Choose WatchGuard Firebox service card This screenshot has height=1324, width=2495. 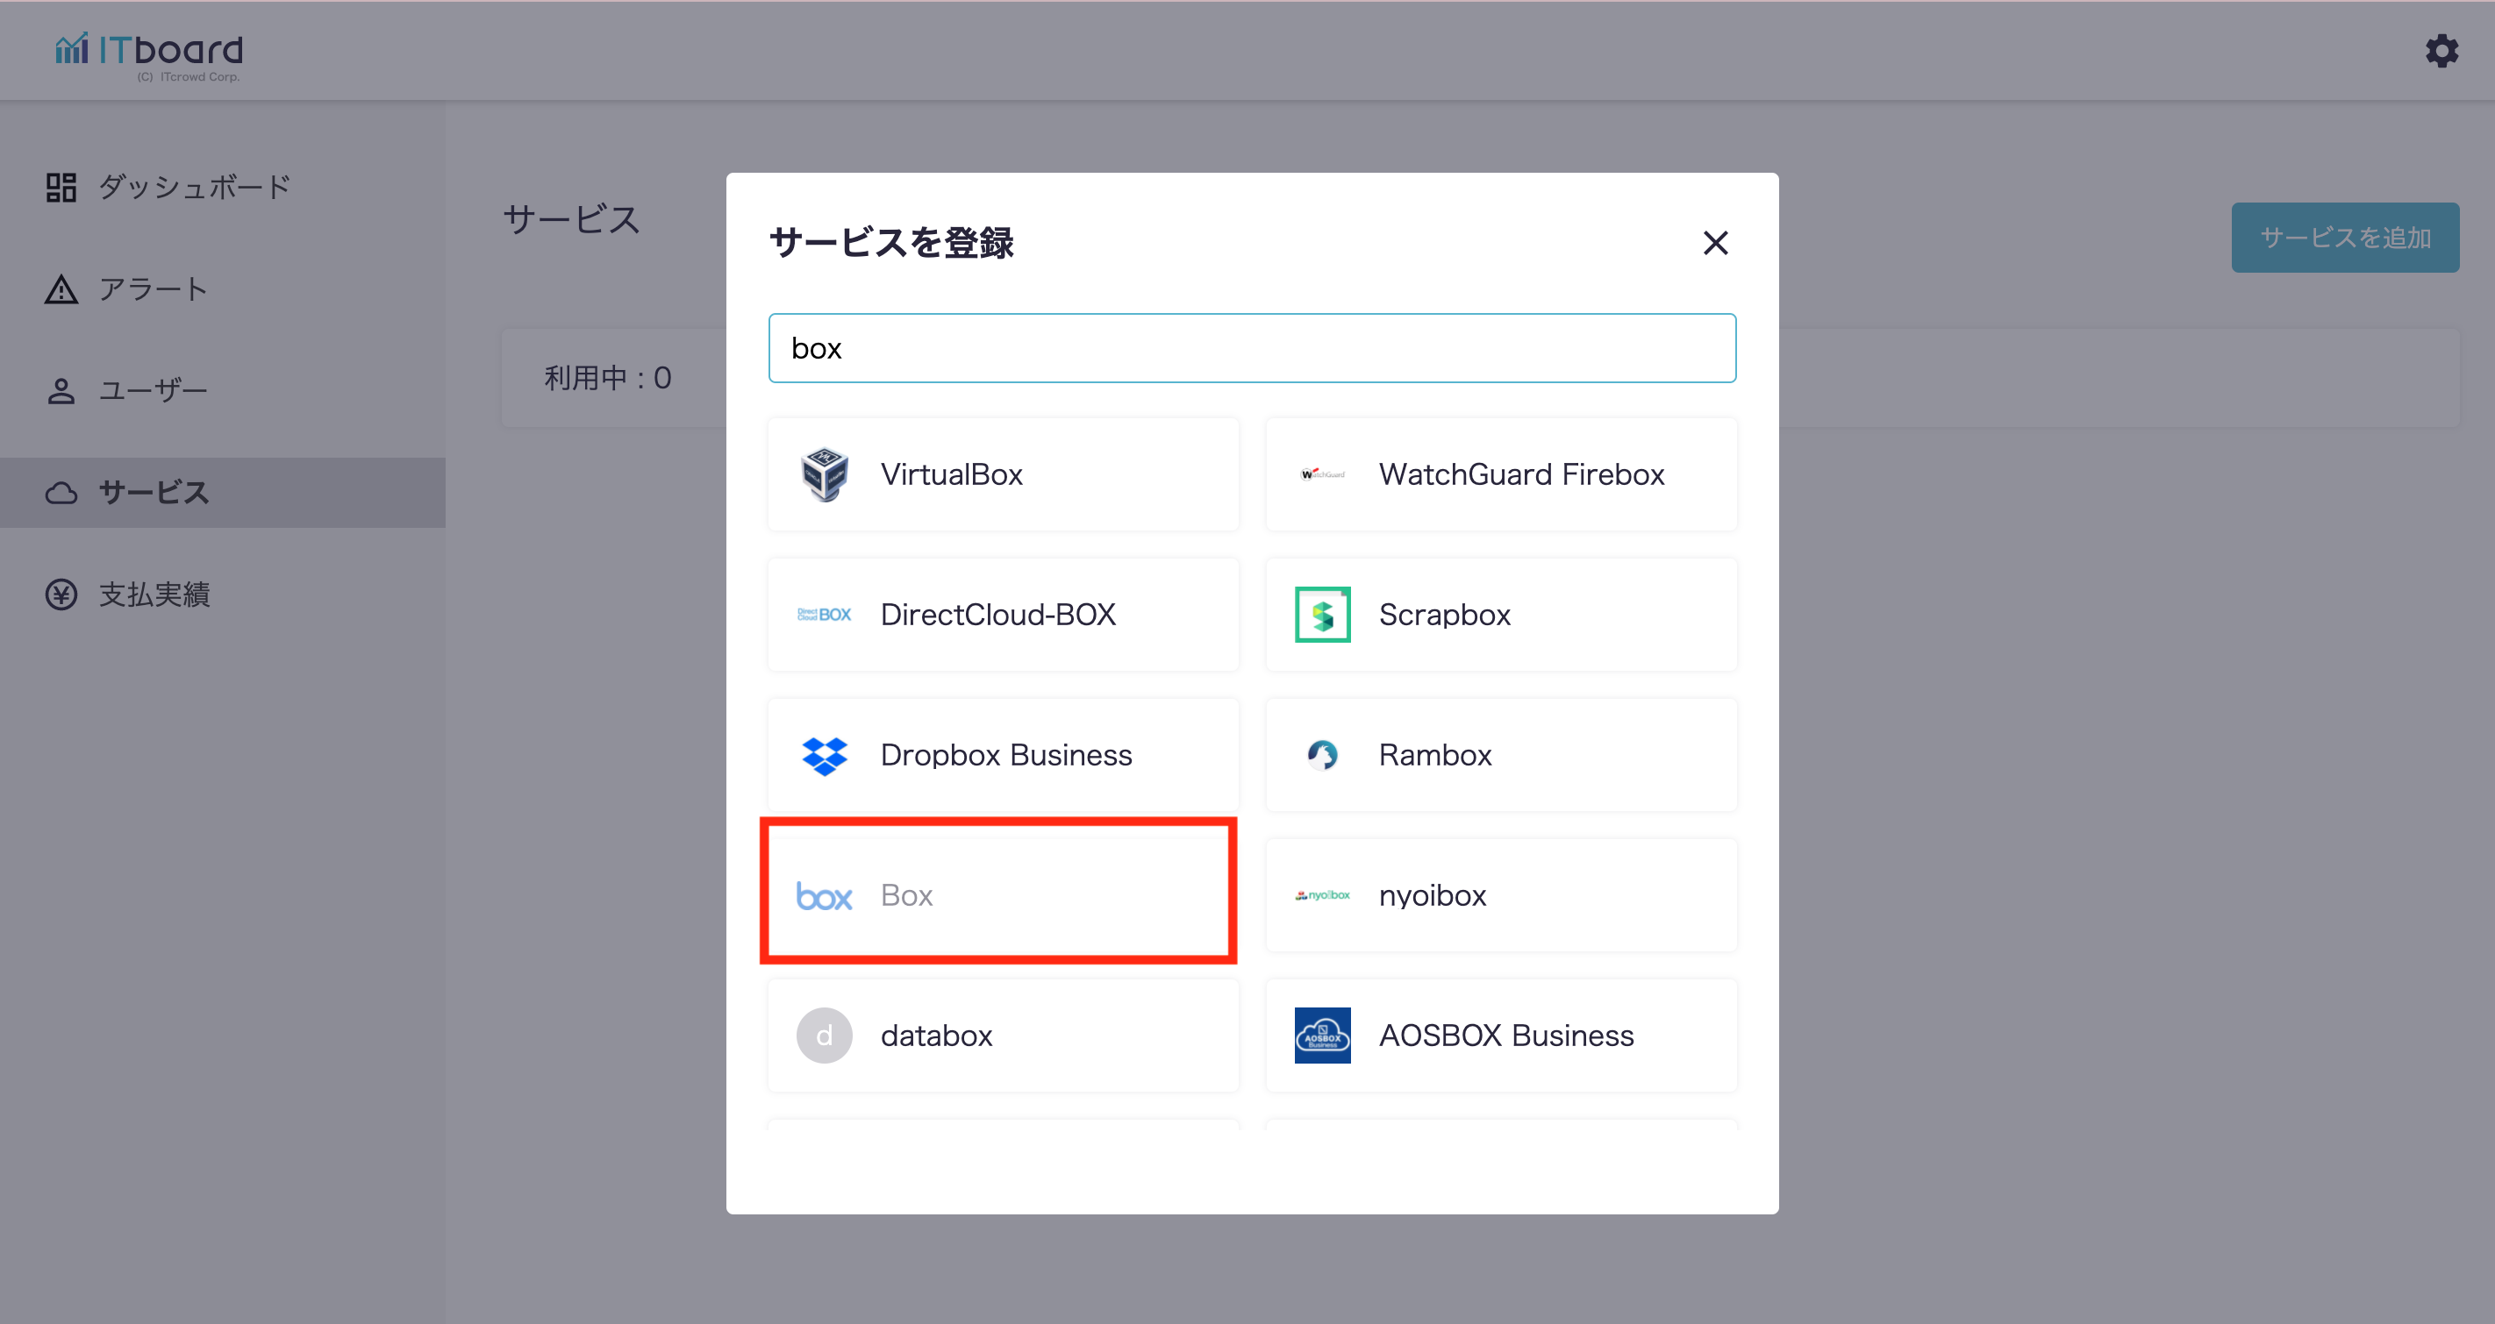(x=1501, y=474)
